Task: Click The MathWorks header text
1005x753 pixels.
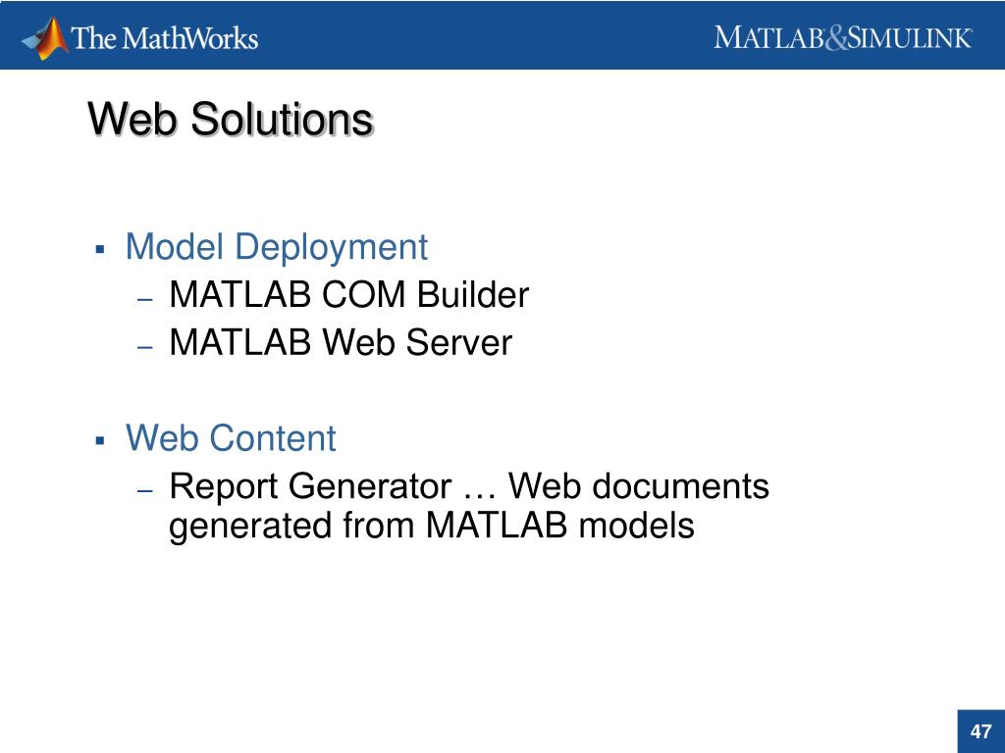Action: (165, 38)
